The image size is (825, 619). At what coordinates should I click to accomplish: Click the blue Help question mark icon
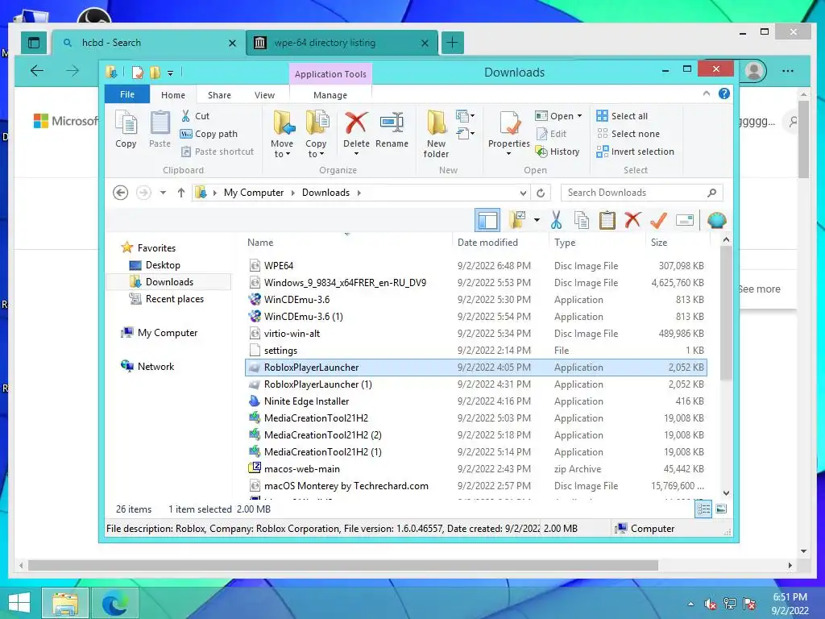[x=724, y=93]
